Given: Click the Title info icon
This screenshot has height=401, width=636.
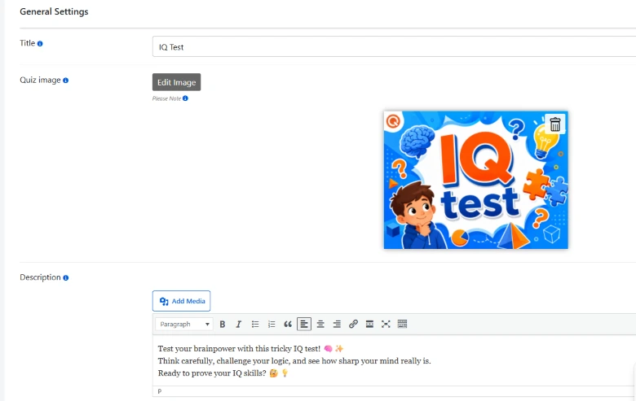Looking at the screenshot, I should tap(40, 44).
